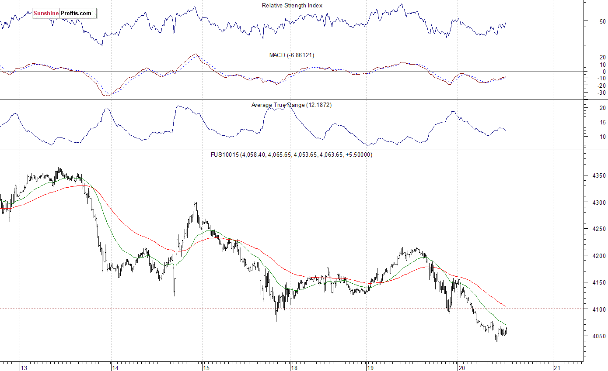
Task: Select the Relative Strength Index title
Action: (x=292, y=6)
